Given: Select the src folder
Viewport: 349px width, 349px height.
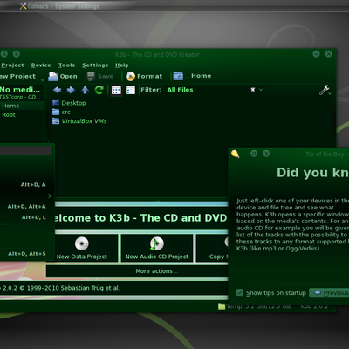Looking at the screenshot, I should click(x=61, y=112).
